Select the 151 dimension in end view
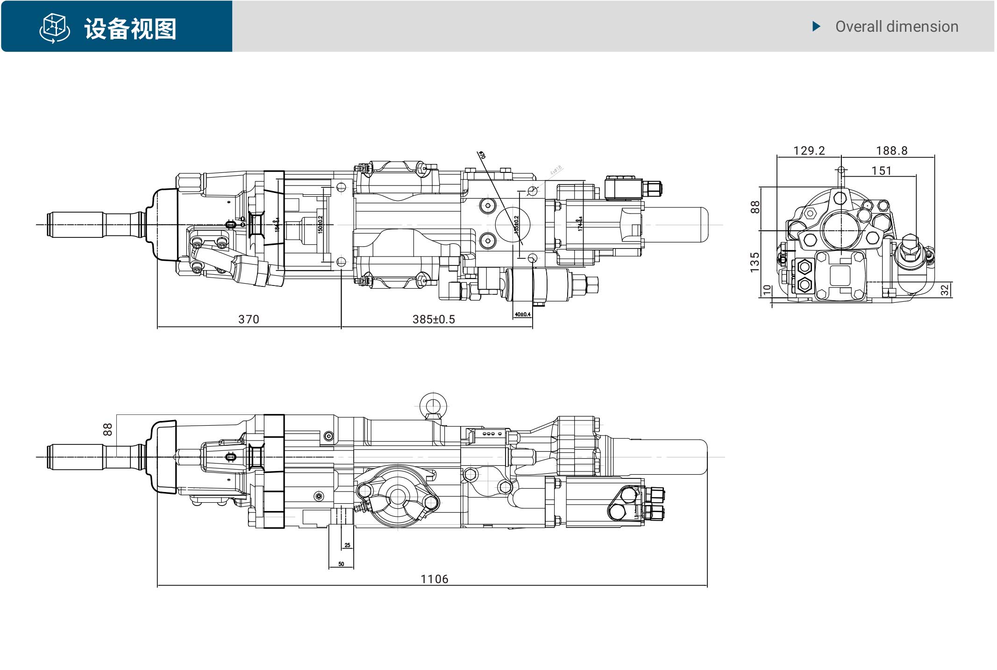 pyautogui.click(x=882, y=171)
